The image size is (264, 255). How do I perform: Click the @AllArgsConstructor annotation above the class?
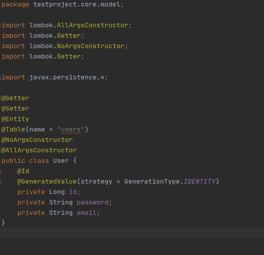click(39, 150)
